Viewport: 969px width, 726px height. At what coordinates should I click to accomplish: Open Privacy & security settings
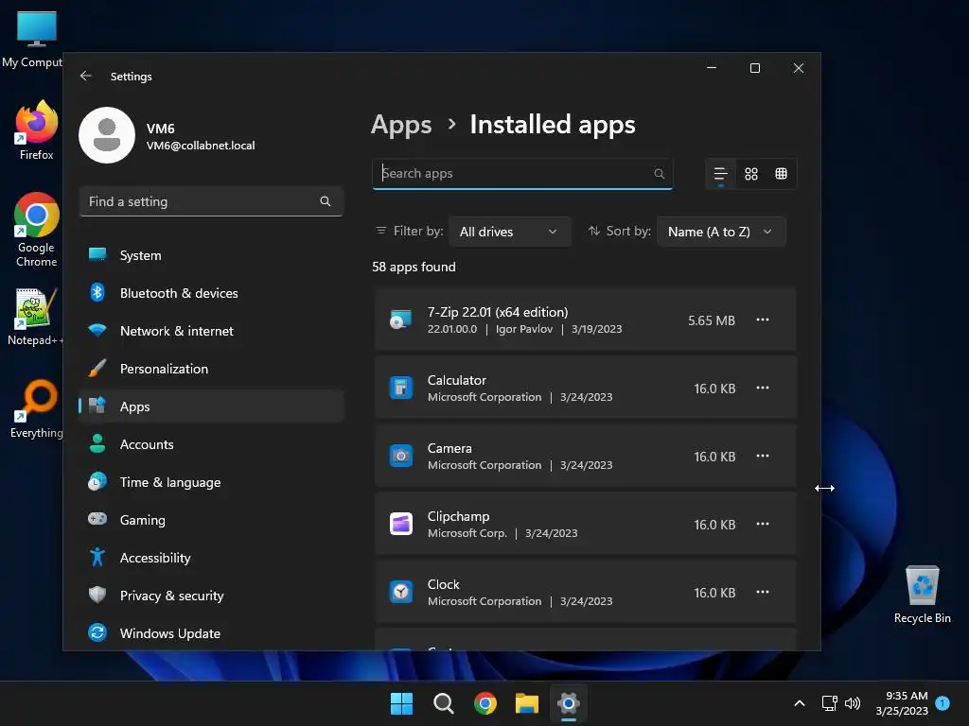(x=211, y=596)
